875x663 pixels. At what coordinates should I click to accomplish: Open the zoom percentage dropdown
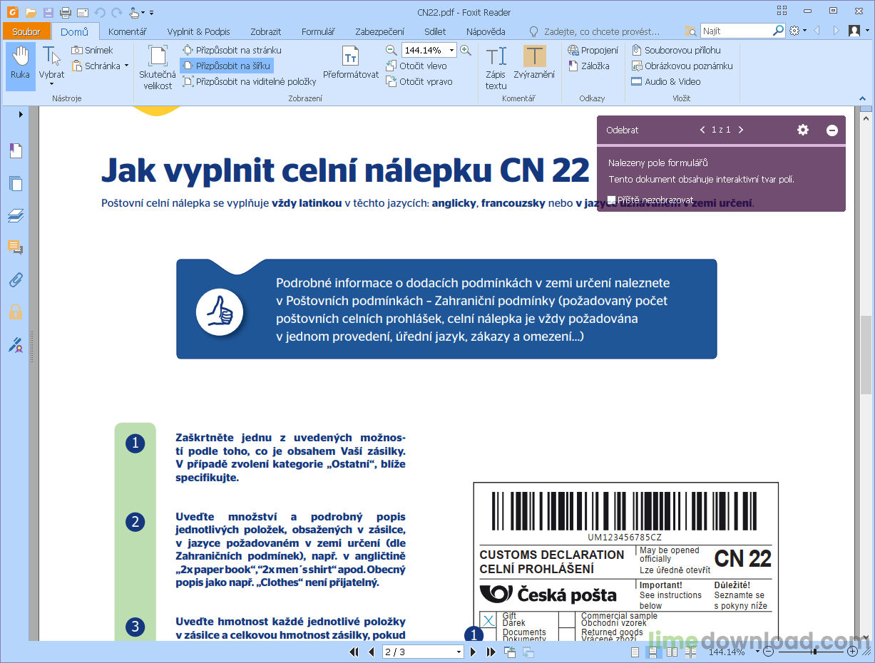click(x=450, y=50)
